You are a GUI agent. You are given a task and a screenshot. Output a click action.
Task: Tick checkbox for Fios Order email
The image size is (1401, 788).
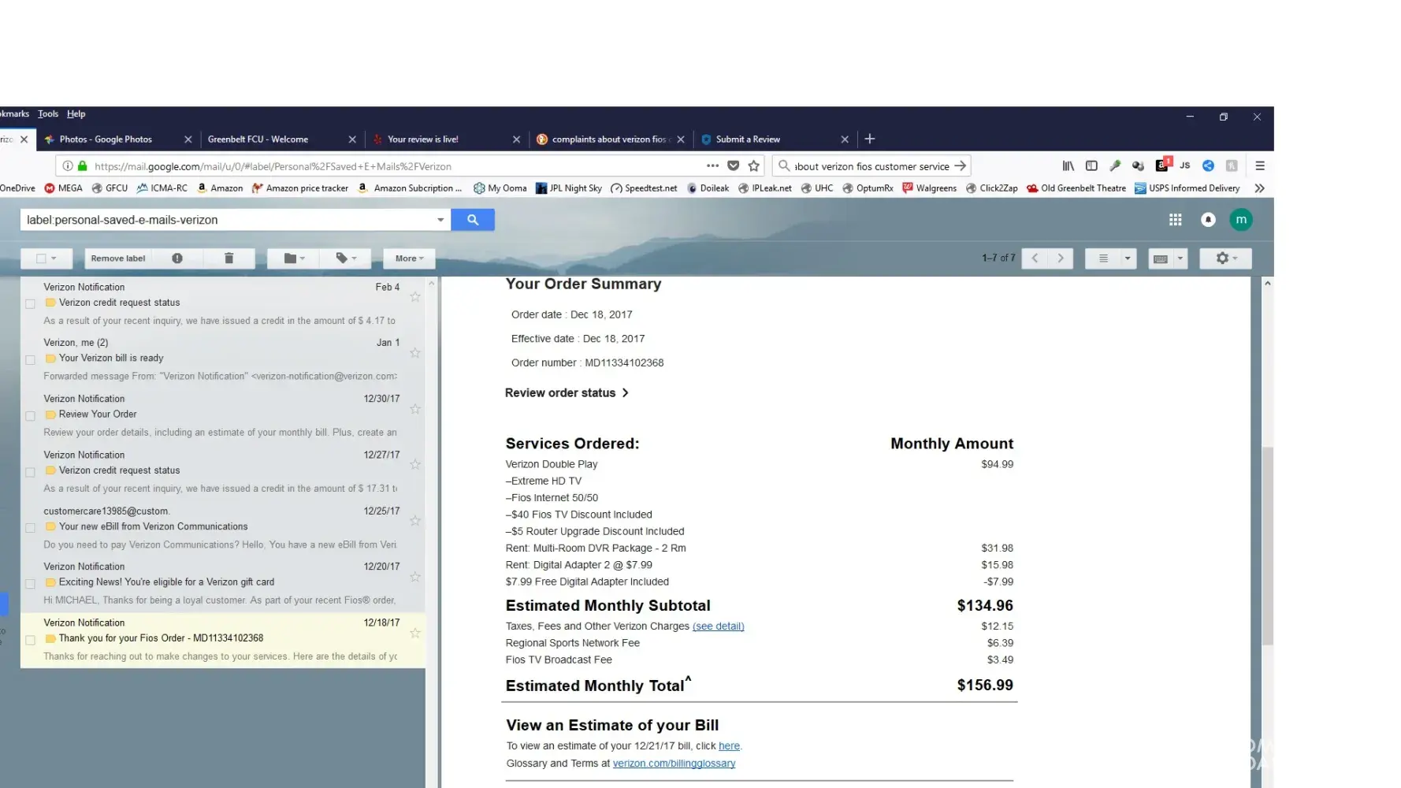[x=30, y=640]
